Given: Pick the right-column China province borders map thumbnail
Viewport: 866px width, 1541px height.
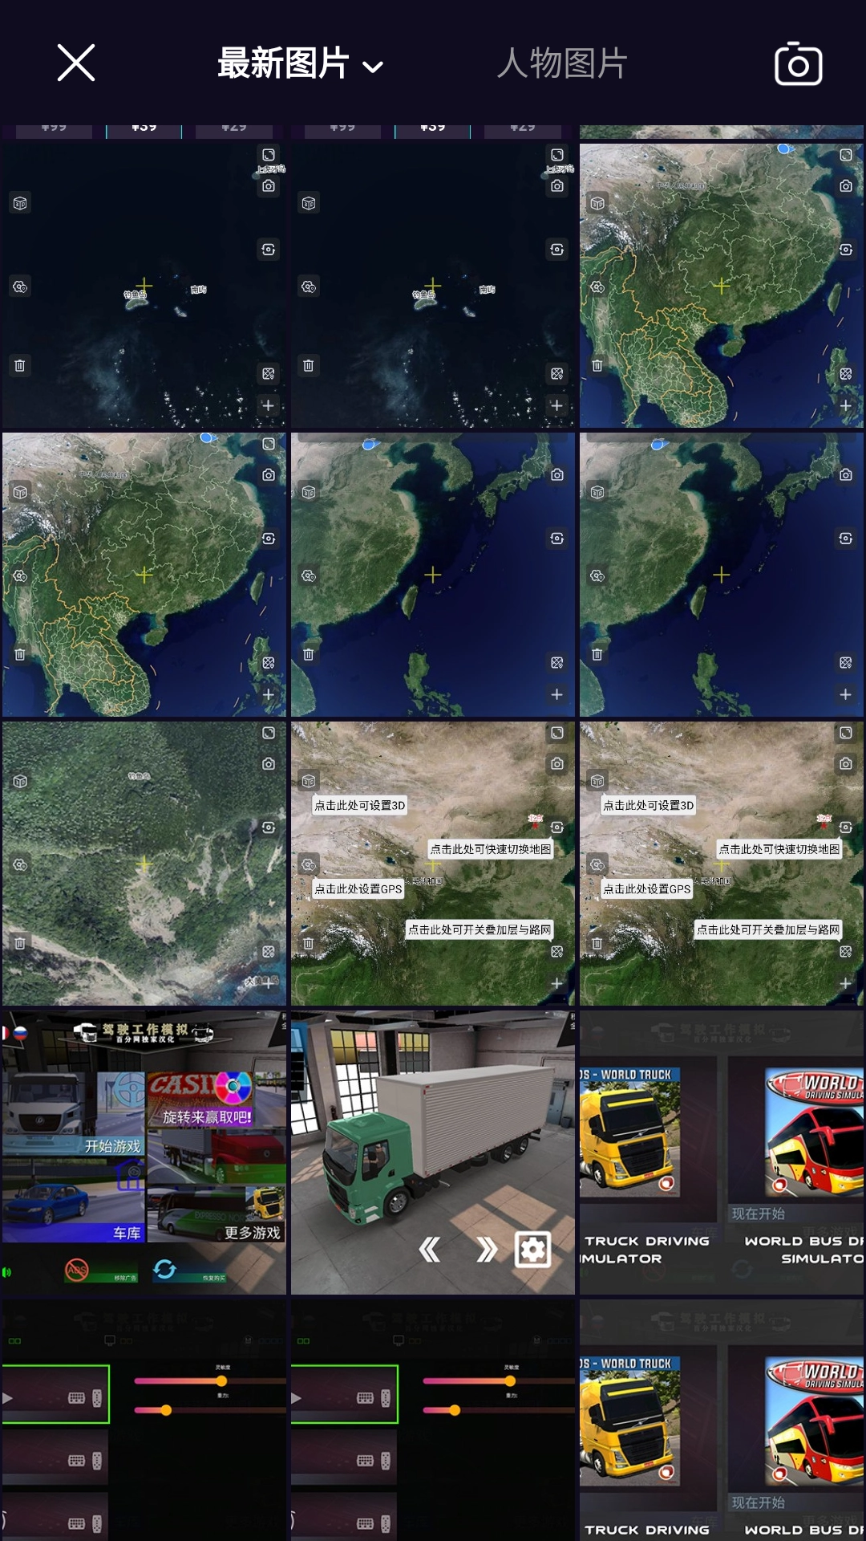Looking at the screenshot, I should click(x=721, y=285).
